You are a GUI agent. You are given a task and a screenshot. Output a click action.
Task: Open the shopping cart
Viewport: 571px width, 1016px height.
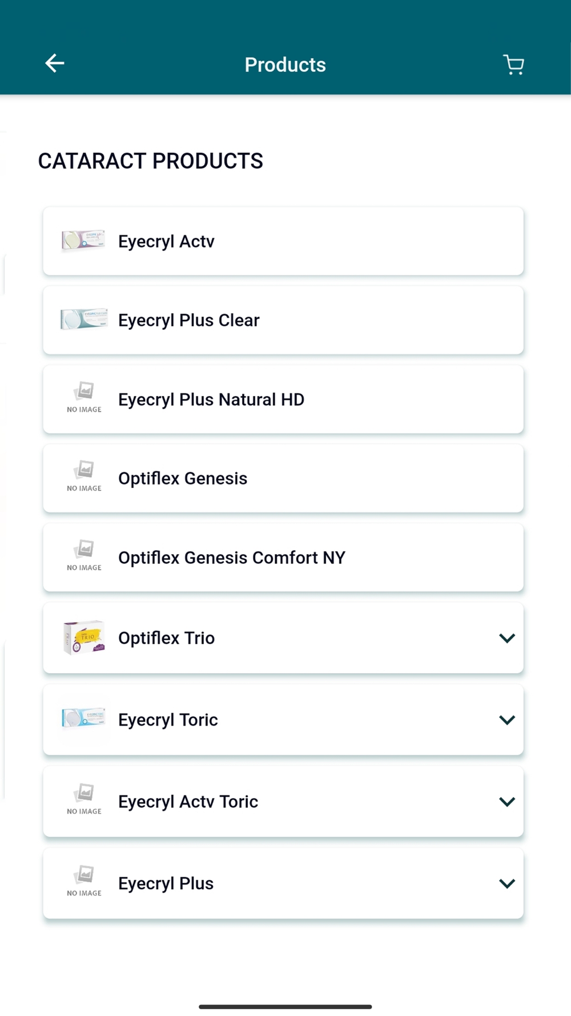(x=513, y=65)
